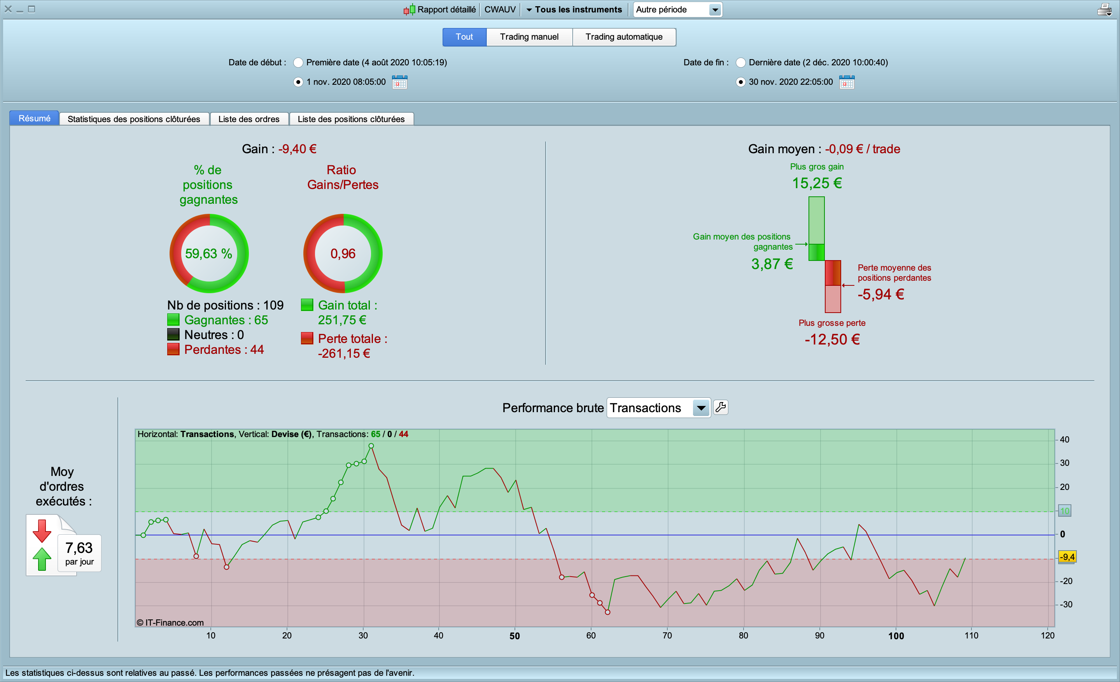Open the Liste des ordres tab
This screenshot has width=1120, height=682.
(x=248, y=119)
